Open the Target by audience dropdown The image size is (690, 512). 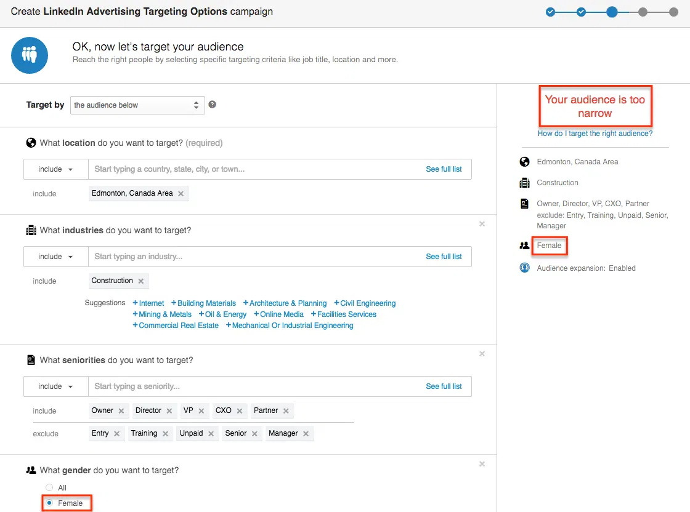coord(137,105)
